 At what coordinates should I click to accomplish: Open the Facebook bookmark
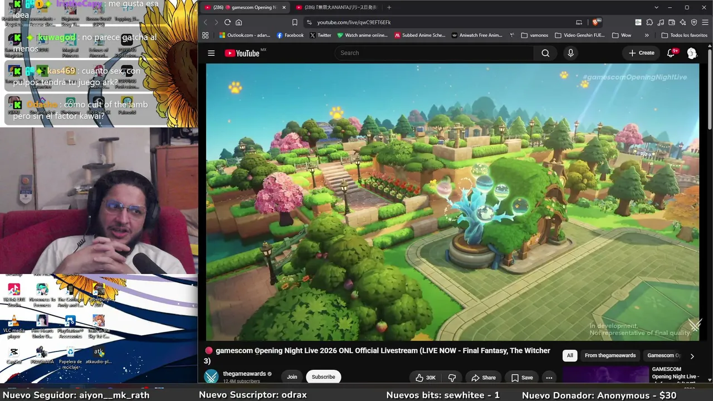point(290,35)
